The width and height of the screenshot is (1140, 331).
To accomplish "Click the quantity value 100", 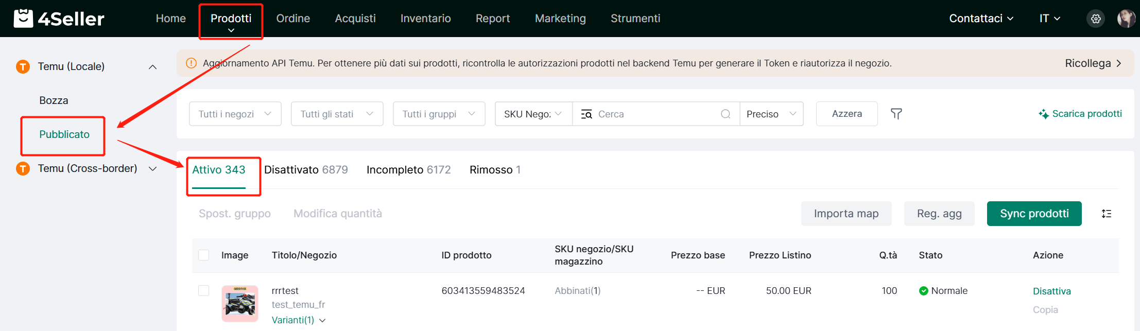I will [889, 291].
